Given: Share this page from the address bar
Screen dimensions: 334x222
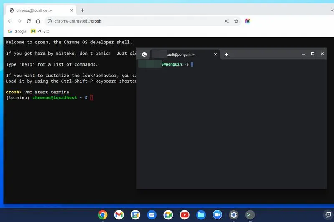Looking at the screenshot, I should click(x=227, y=21).
